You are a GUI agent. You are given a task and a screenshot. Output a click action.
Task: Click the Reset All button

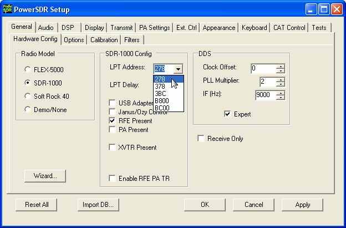point(37,205)
